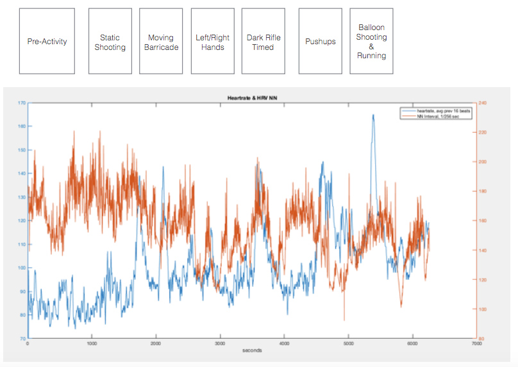
Task: Click right axis tick label 220
Action: point(483,133)
